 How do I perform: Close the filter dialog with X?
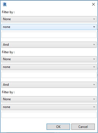93,4
